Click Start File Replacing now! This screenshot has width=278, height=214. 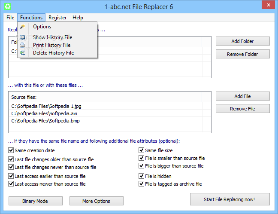(x=230, y=199)
